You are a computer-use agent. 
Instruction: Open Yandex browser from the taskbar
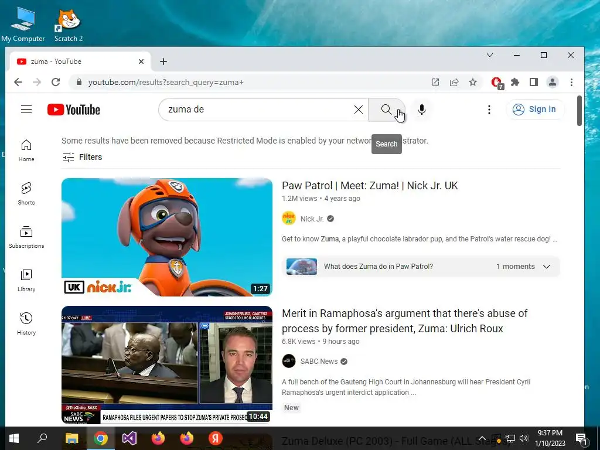tap(216, 438)
